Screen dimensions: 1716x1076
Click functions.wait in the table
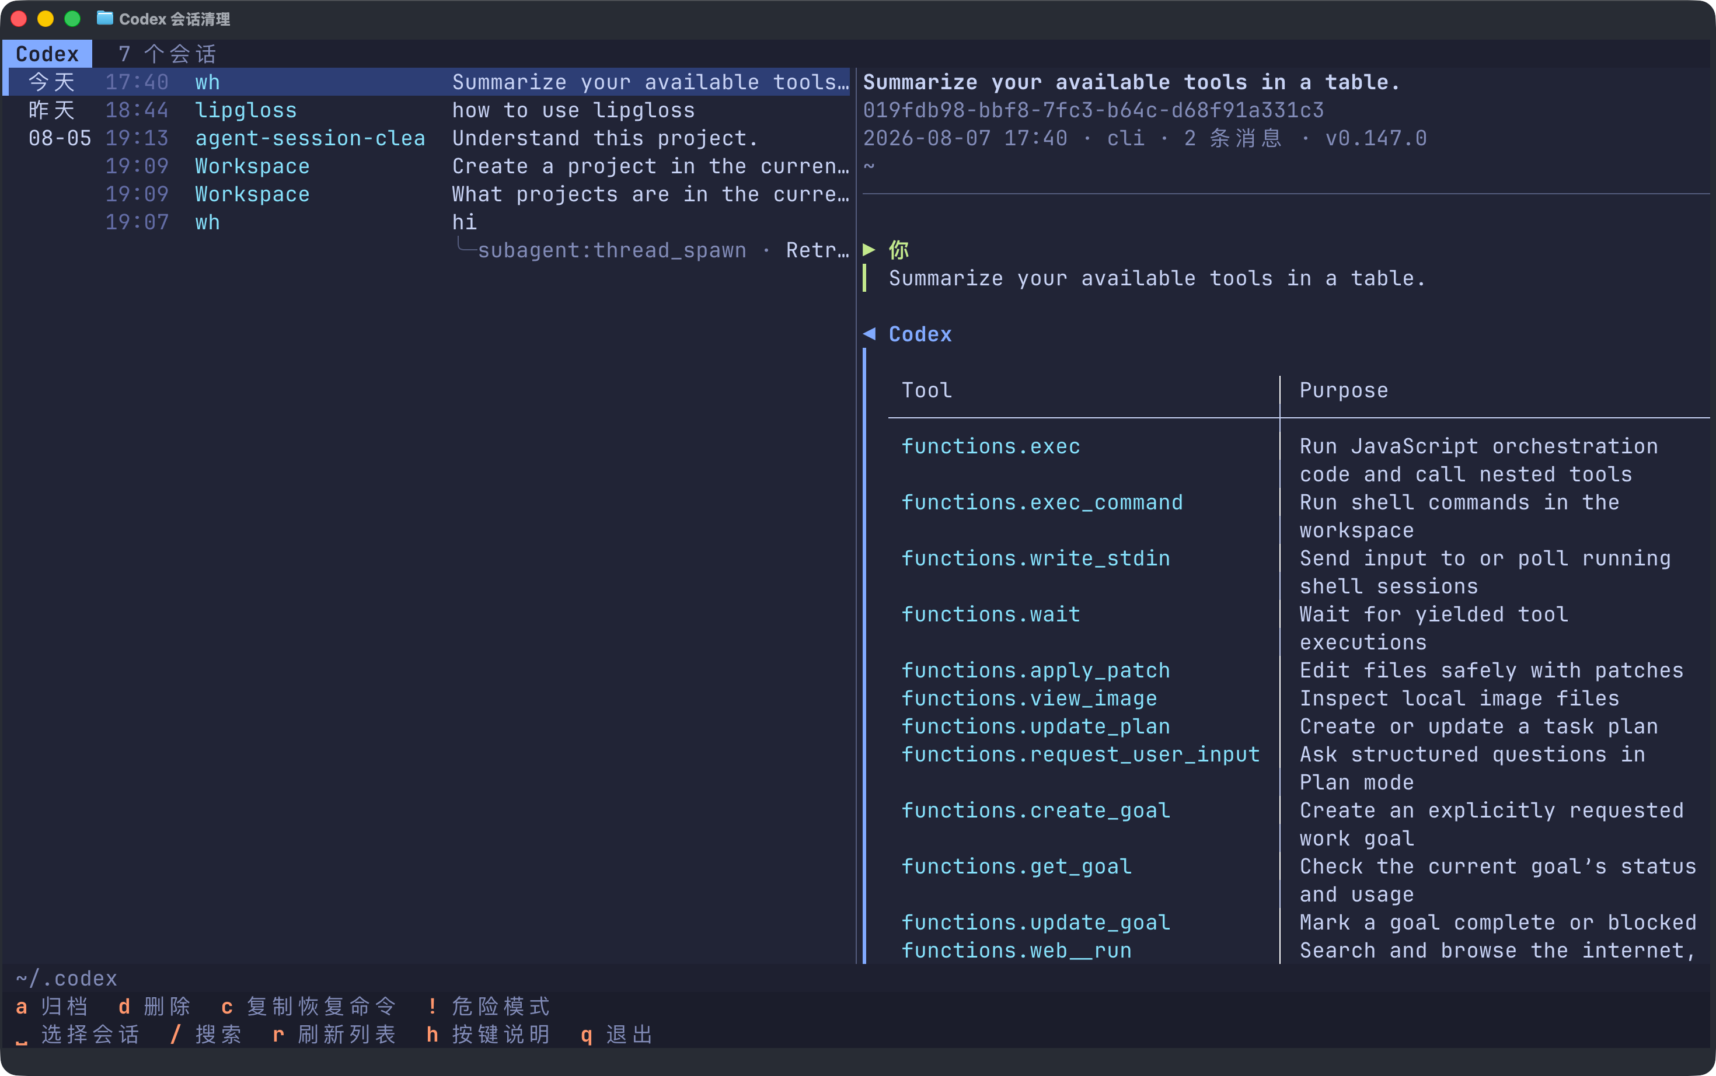[x=990, y=614]
